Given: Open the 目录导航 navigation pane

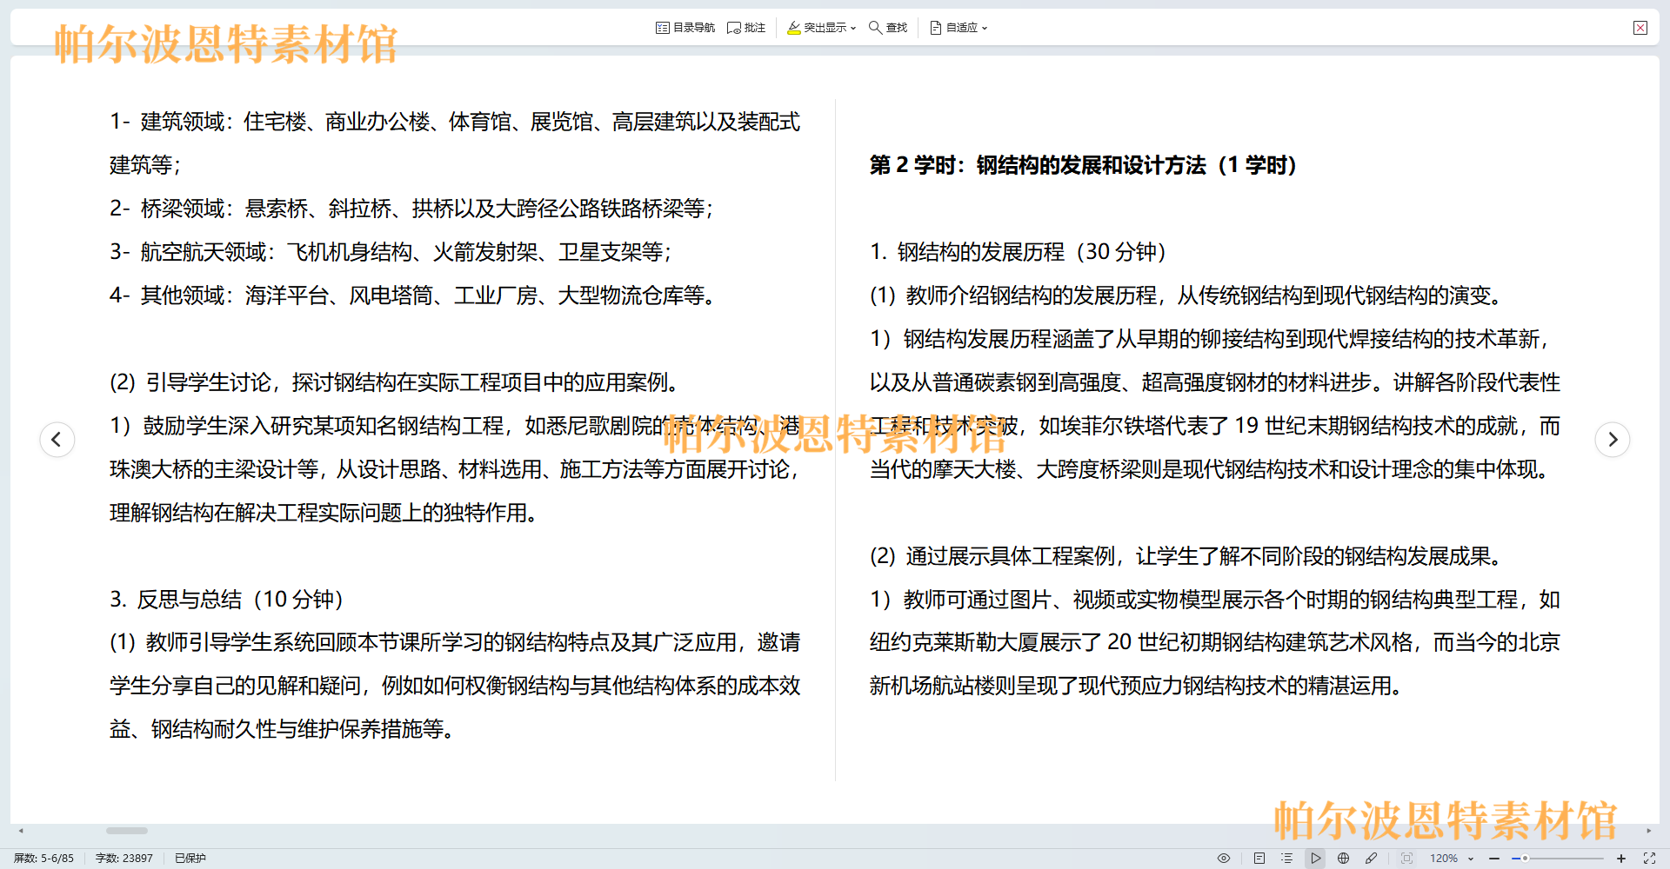Looking at the screenshot, I should click(x=685, y=28).
